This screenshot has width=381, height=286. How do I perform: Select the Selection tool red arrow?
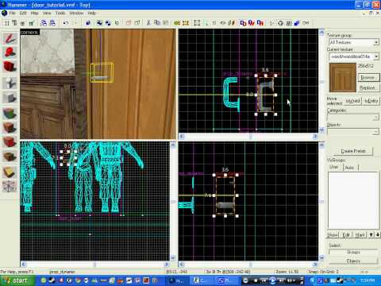click(x=10, y=39)
